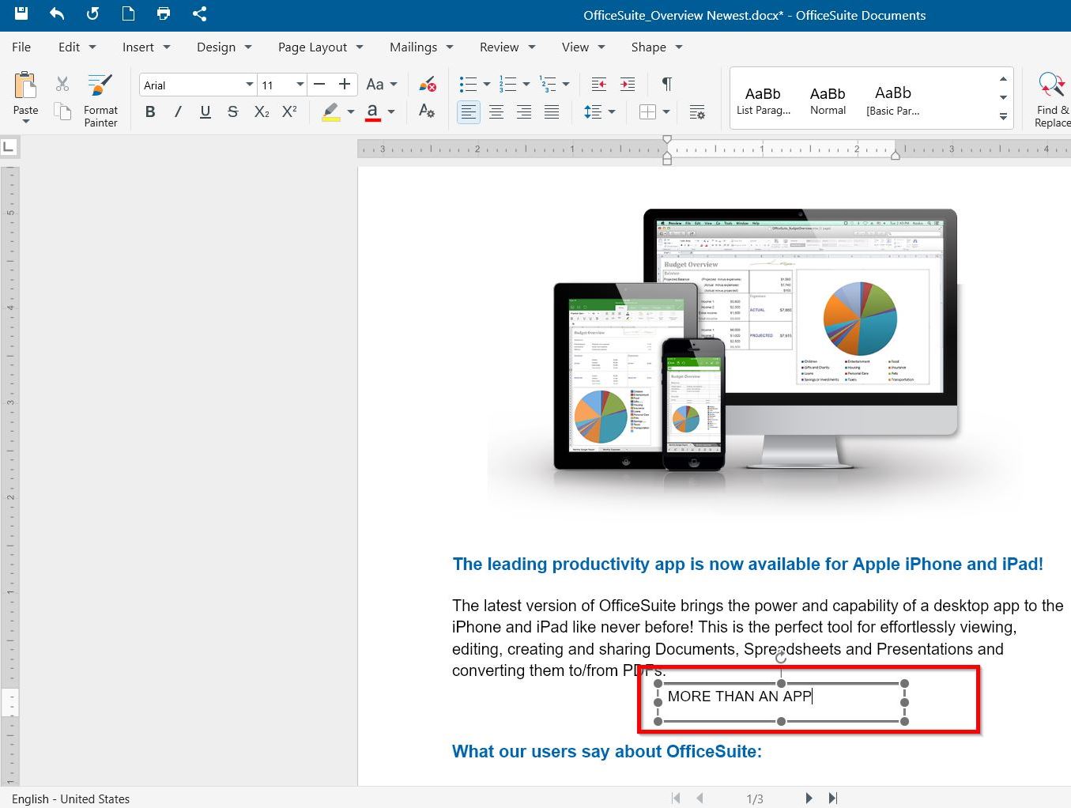1071x808 pixels.
Task: Apply numbered list
Action: 507,84
